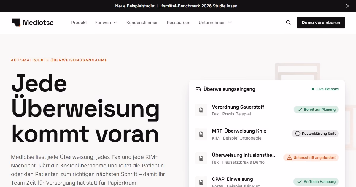Click 'Fax · Praxis Beispiel' subtitle
Image resolution: width=356 pixels, height=187 pixels.
pos(231,114)
